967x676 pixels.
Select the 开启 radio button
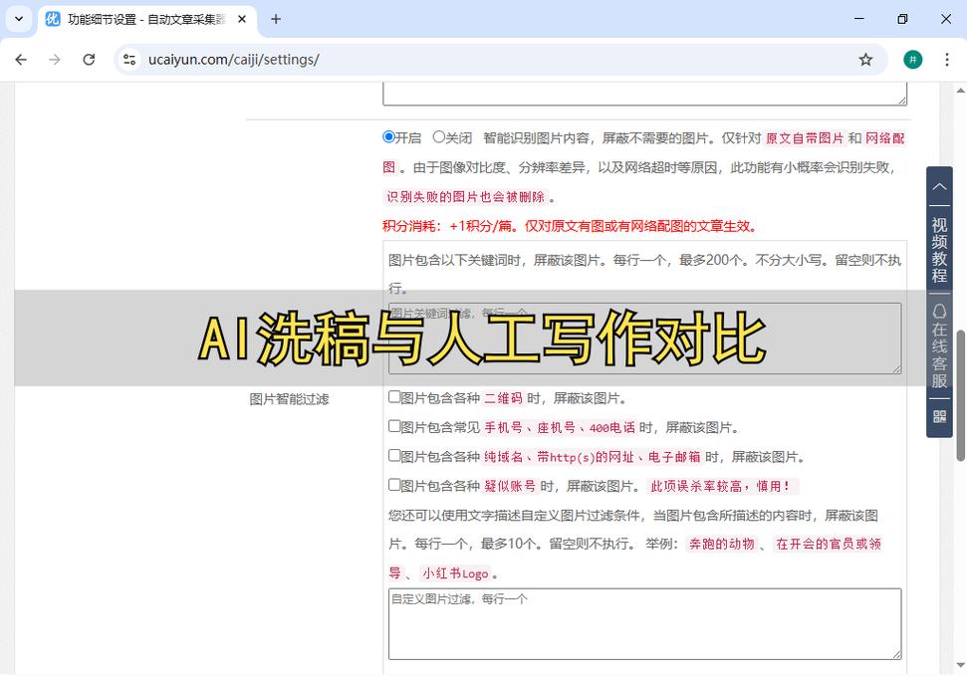[x=388, y=137]
